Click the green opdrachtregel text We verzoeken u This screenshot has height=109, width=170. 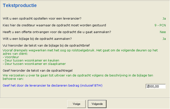pyautogui.click(x=78, y=77)
